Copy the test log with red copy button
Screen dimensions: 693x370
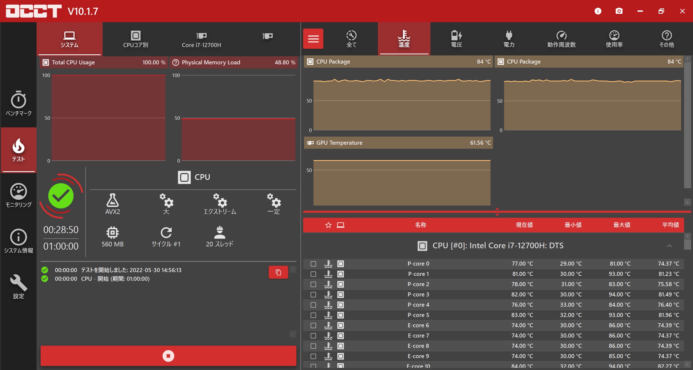tap(278, 272)
